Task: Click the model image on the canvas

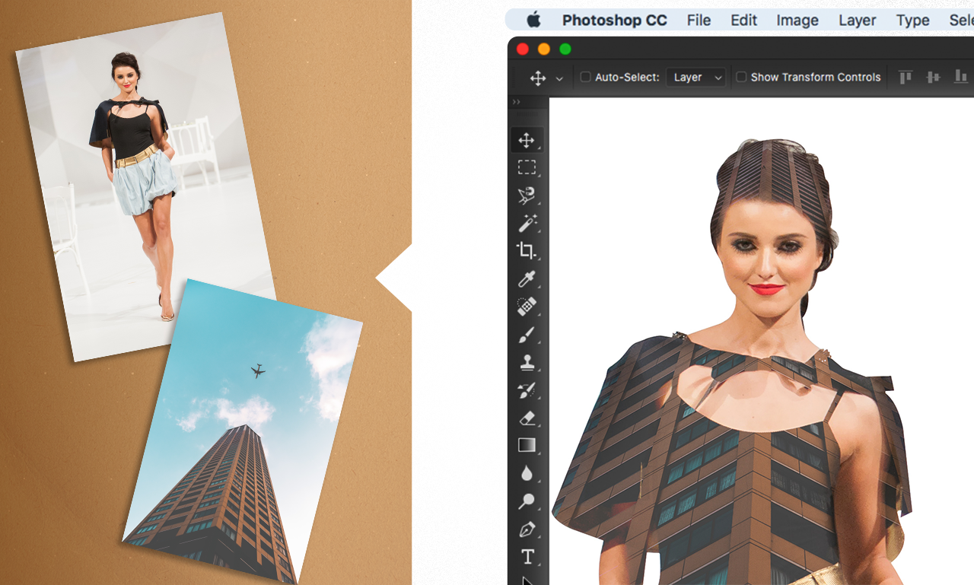Action: [730, 362]
